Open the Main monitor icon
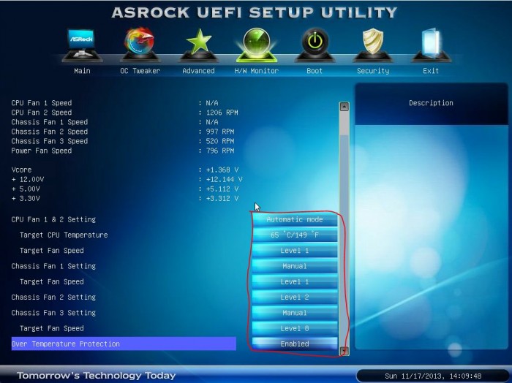The height and width of the screenshot is (383, 512). (x=82, y=45)
